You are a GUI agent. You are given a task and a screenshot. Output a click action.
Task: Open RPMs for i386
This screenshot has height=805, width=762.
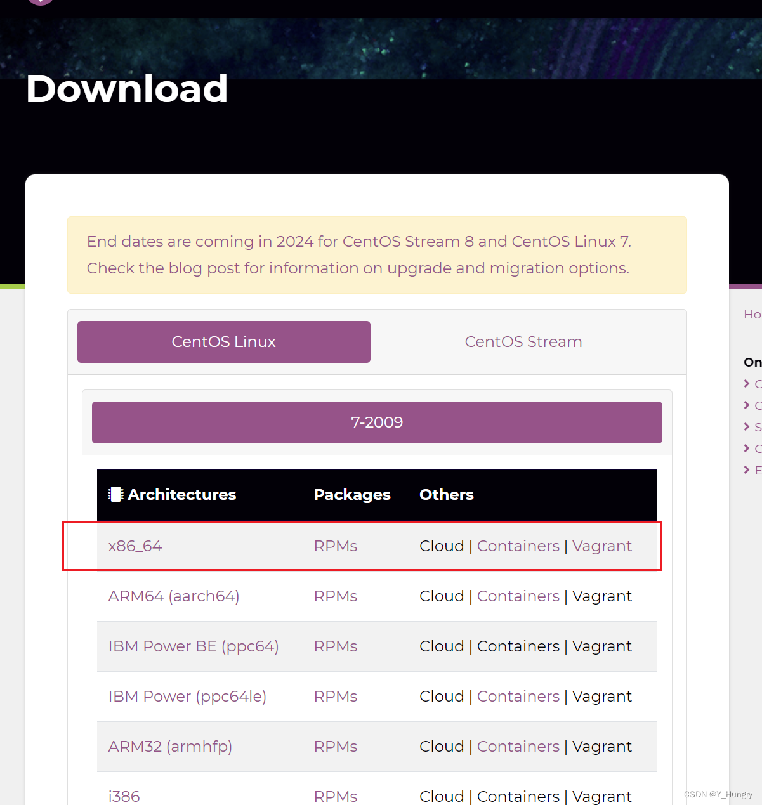coord(336,796)
